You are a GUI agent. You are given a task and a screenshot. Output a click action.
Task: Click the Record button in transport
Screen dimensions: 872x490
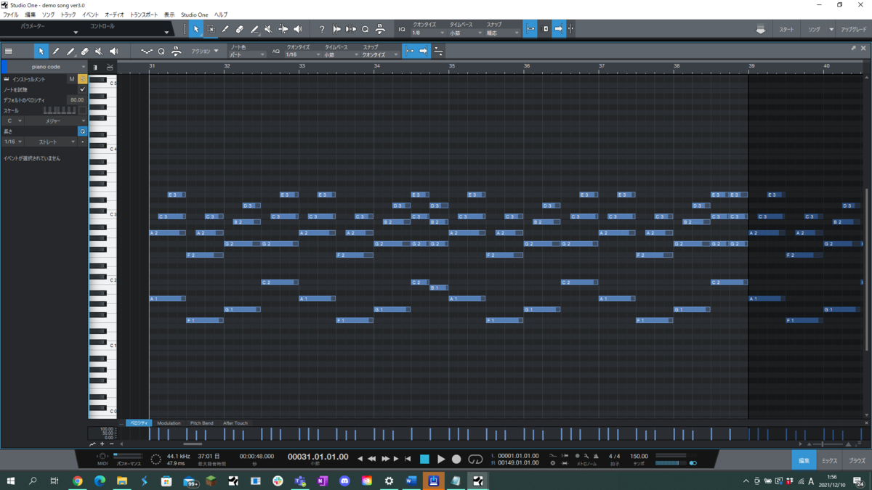(x=456, y=459)
